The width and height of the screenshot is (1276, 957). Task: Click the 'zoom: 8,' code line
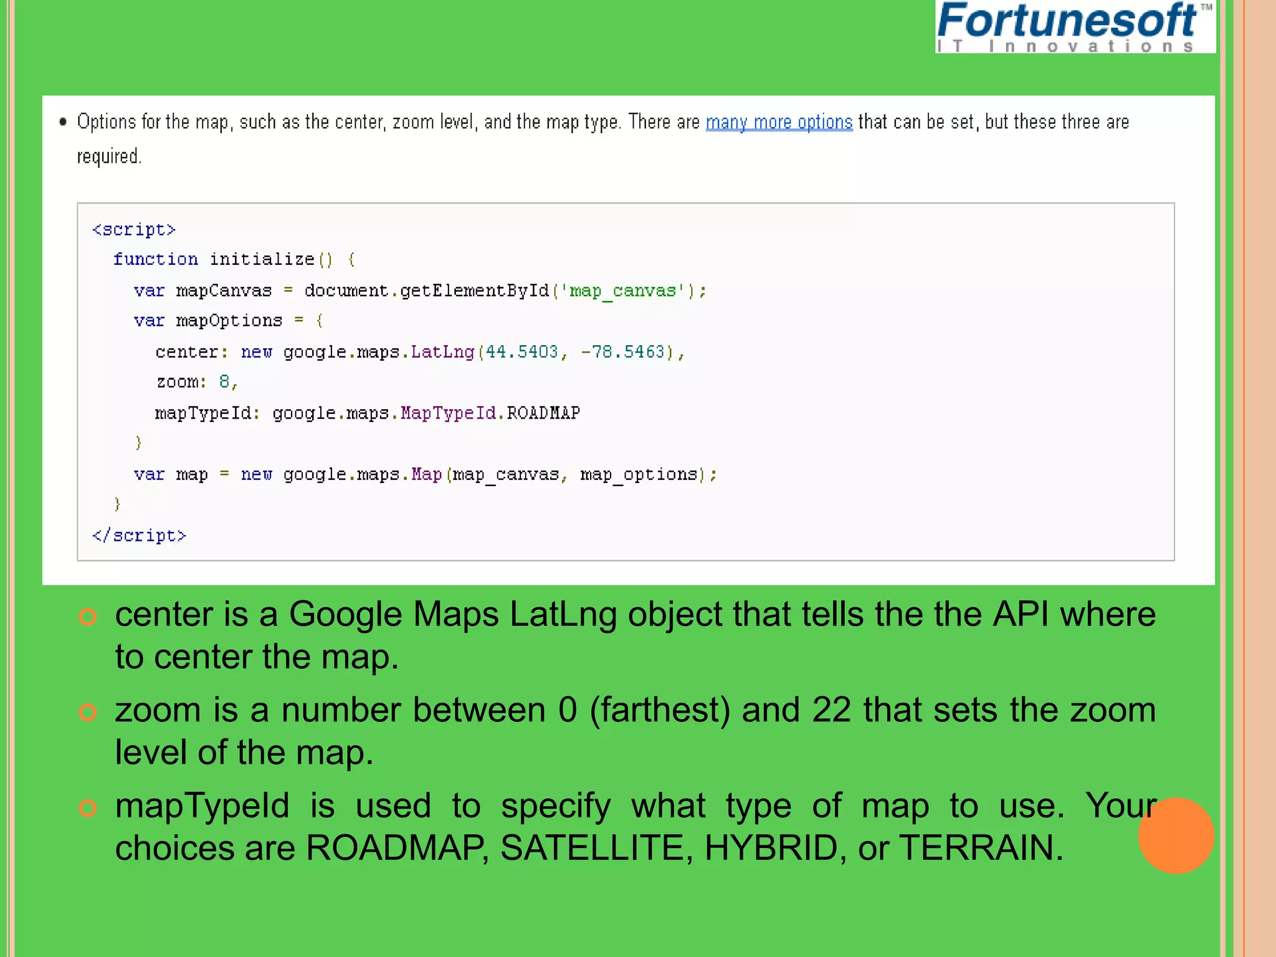[197, 381]
